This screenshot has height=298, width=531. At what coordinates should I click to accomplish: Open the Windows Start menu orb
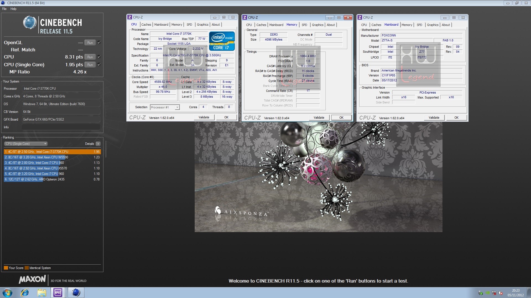pos(7,292)
